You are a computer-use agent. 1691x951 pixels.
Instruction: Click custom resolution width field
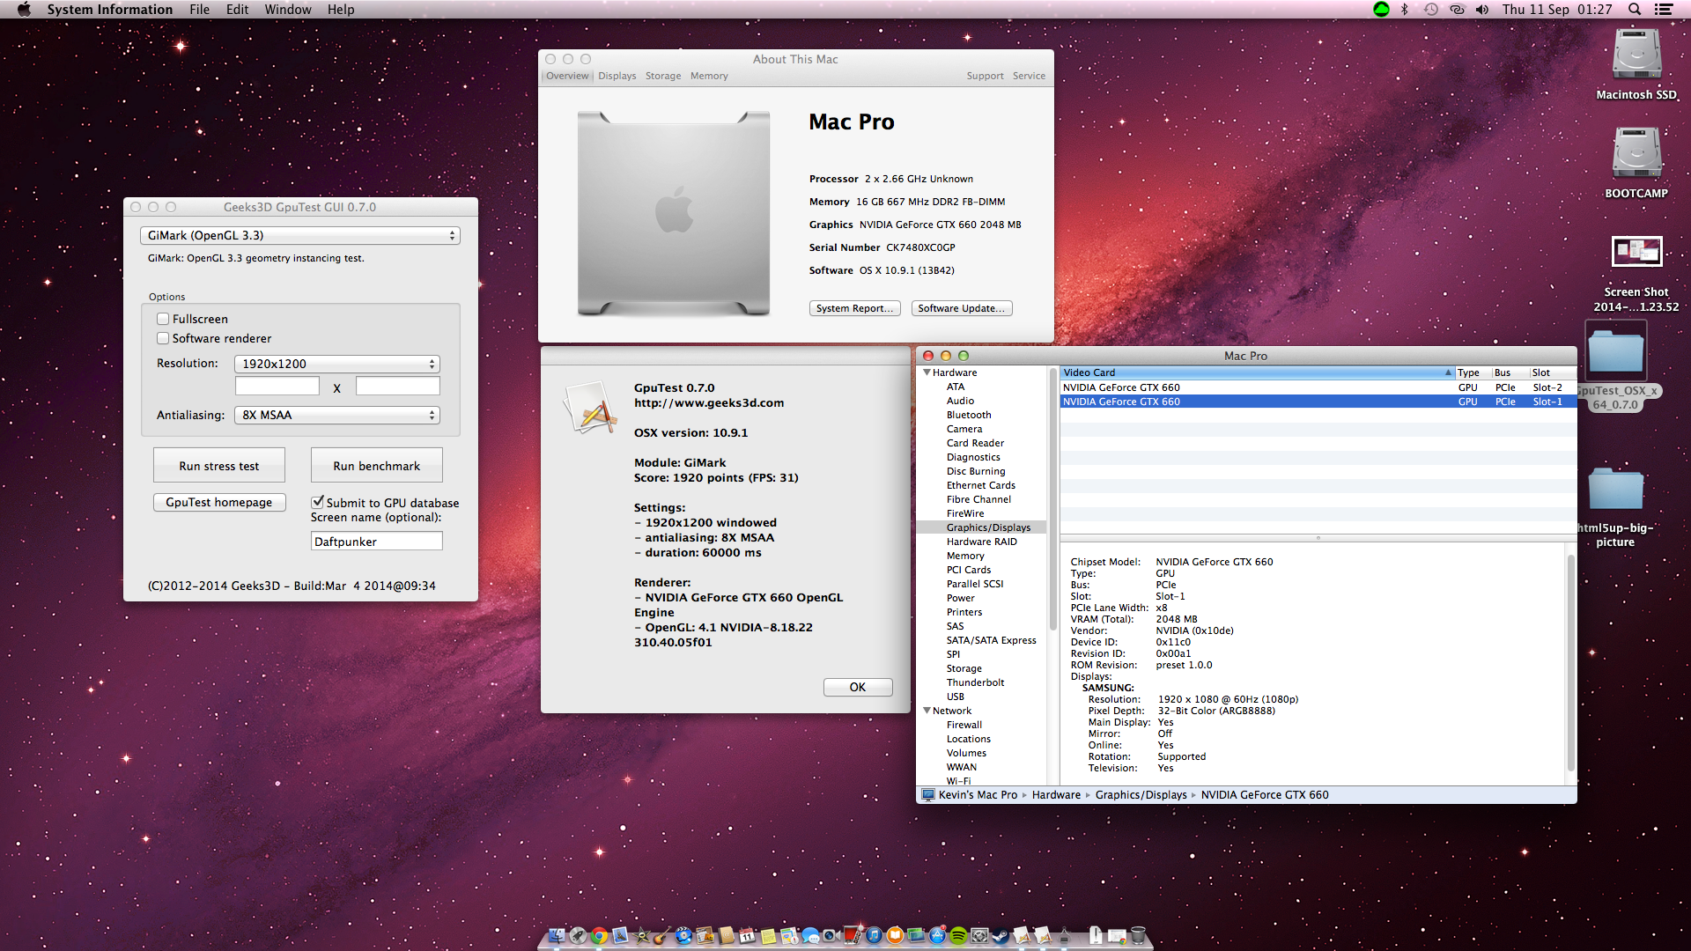point(277,387)
